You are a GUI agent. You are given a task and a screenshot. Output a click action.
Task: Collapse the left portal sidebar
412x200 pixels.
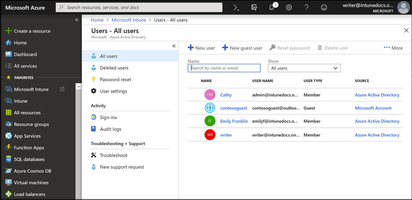(77, 20)
